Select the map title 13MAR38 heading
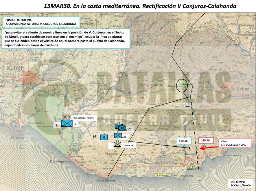The height and width of the screenshot is (191, 256). click(140, 6)
